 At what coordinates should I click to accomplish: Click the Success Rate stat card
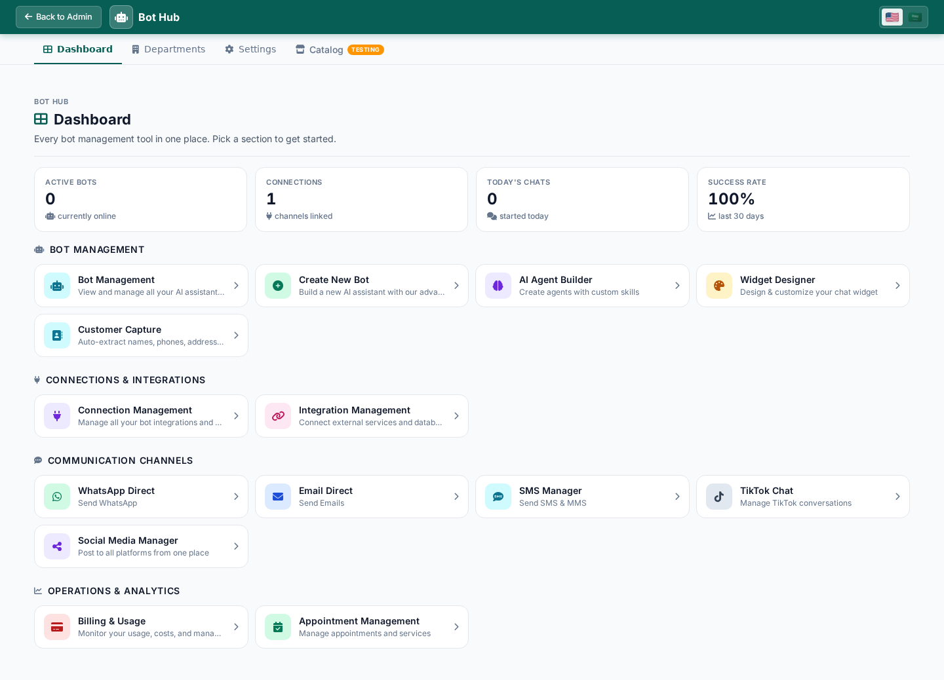pos(803,199)
